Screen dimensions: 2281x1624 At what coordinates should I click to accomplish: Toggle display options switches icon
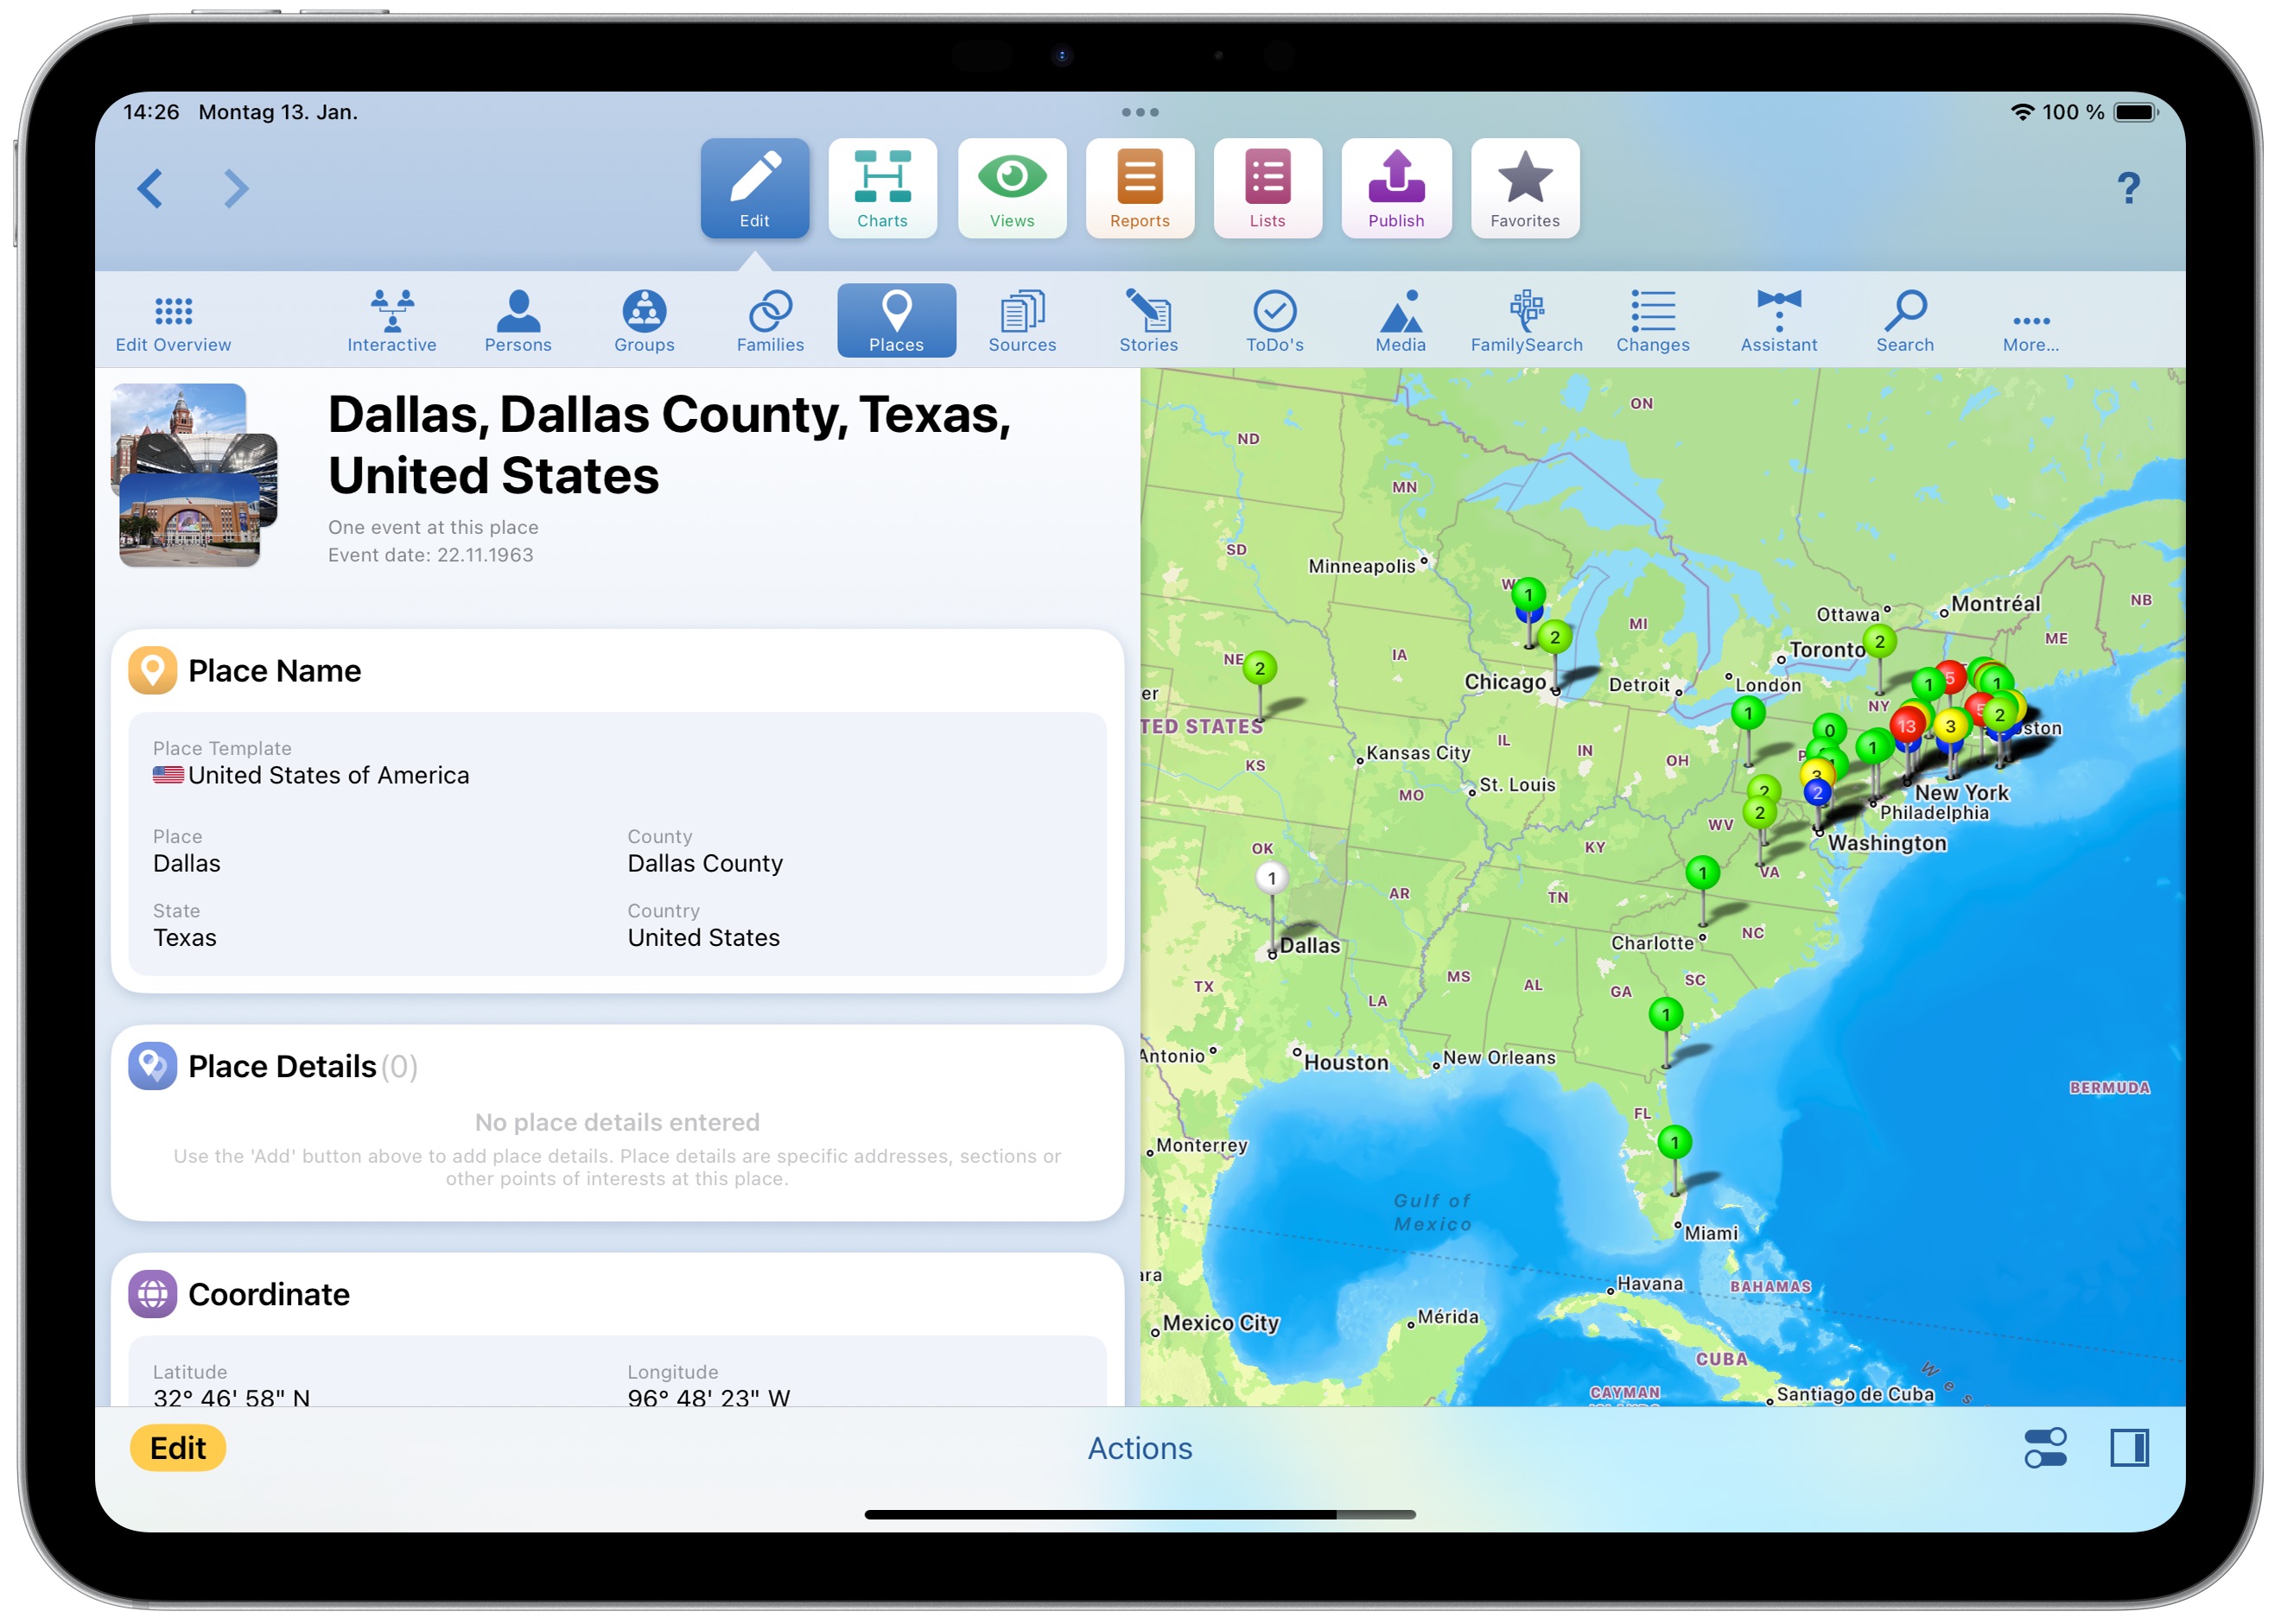[2044, 1447]
